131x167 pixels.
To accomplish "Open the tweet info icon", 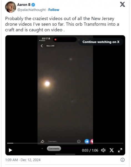I will point(123,160).
